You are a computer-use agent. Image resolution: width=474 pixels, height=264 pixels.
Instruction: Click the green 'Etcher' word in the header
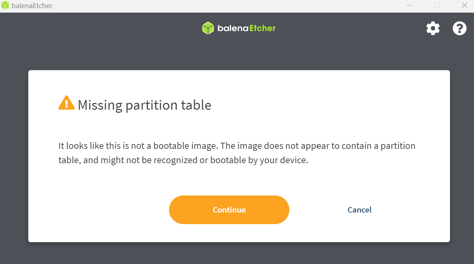pyautogui.click(x=262, y=28)
